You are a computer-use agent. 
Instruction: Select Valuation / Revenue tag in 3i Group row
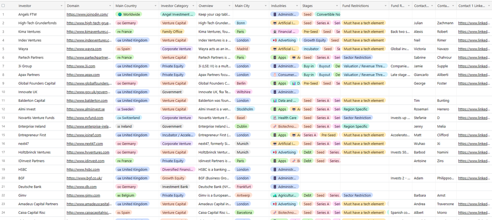(364, 66)
